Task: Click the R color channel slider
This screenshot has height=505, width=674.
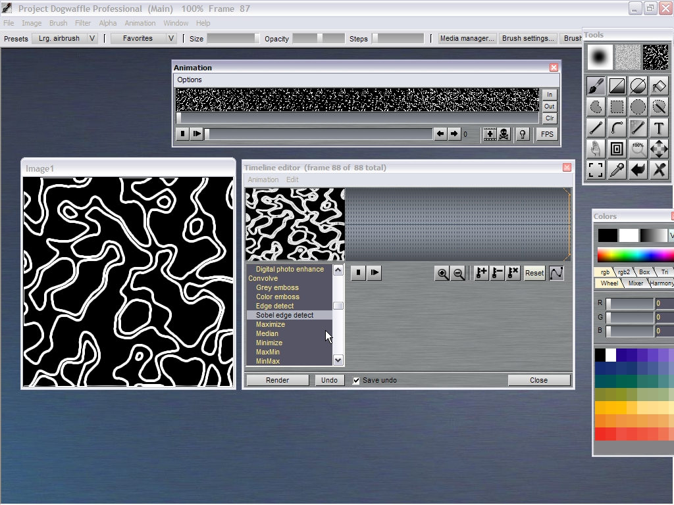Action: (630, 303)
